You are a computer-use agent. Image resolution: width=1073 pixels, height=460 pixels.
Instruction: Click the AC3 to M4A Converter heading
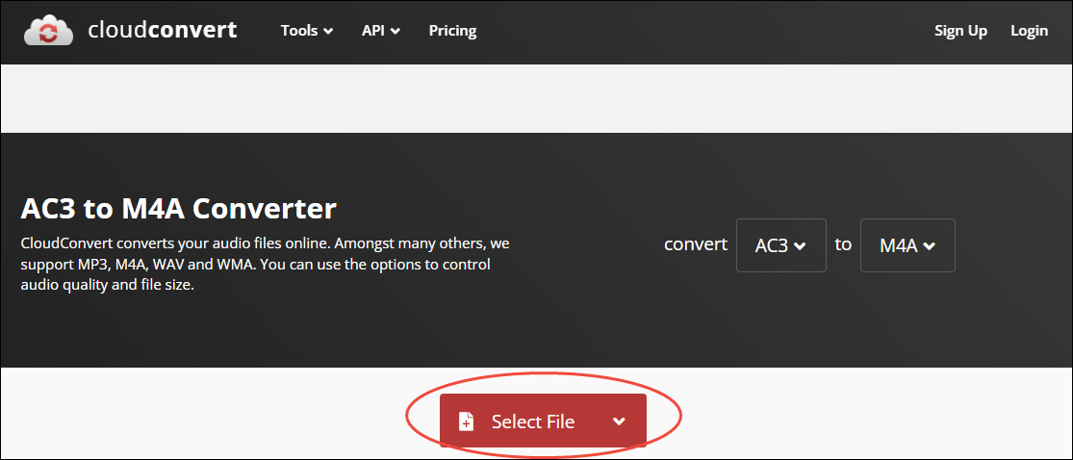coord(179,209)
